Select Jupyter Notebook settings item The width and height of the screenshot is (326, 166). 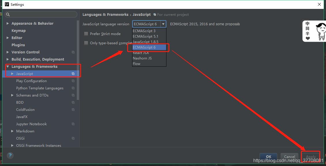click(31, 124)
